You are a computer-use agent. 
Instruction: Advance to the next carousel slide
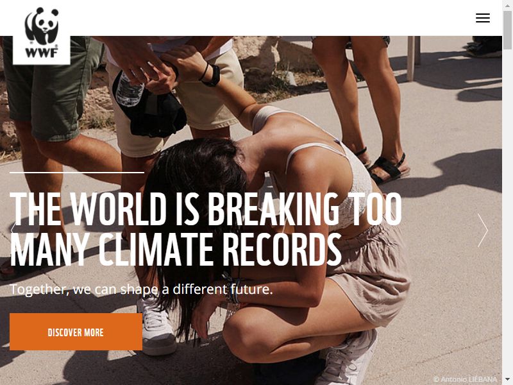483,230
